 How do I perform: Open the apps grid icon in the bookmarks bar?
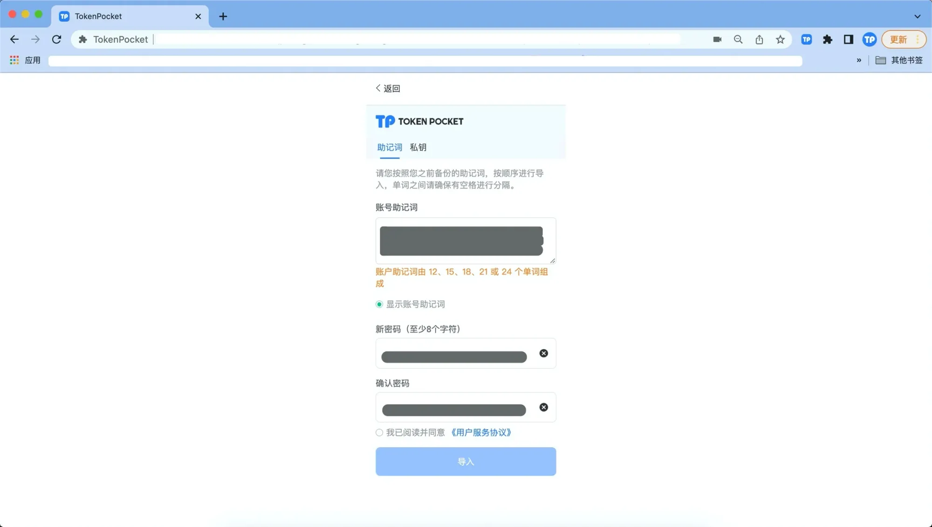pos(14,60)
